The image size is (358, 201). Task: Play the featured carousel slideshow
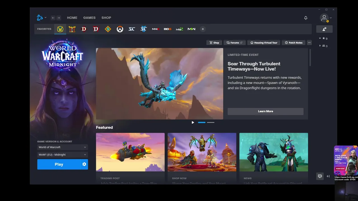pyautogui.click(x=193, y=123)
